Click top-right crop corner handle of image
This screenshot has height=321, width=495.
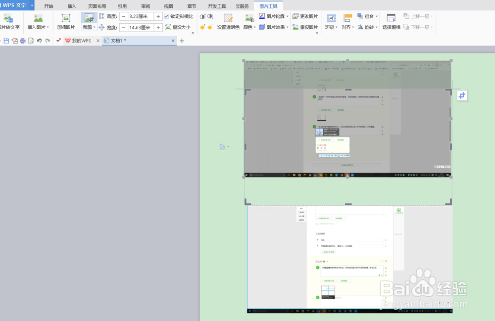tap(449, 92)
